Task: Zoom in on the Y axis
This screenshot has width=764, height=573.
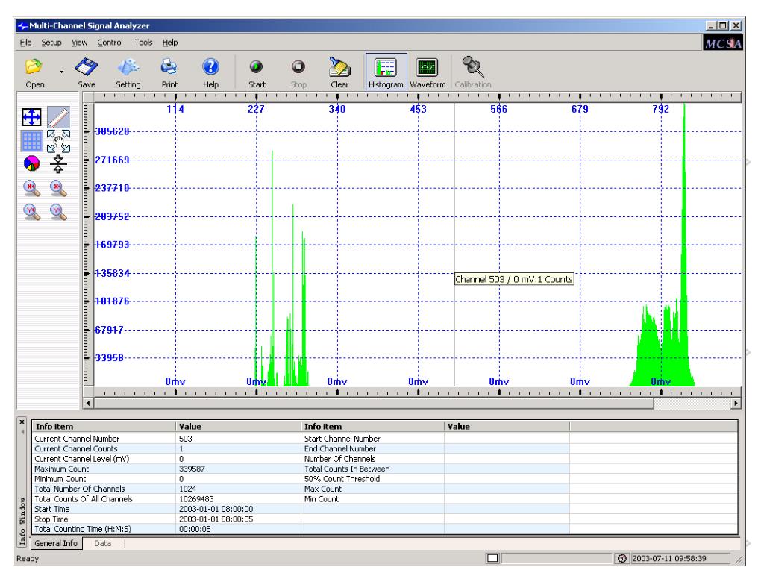Action: pyautogui.click(x=31, y=212)
